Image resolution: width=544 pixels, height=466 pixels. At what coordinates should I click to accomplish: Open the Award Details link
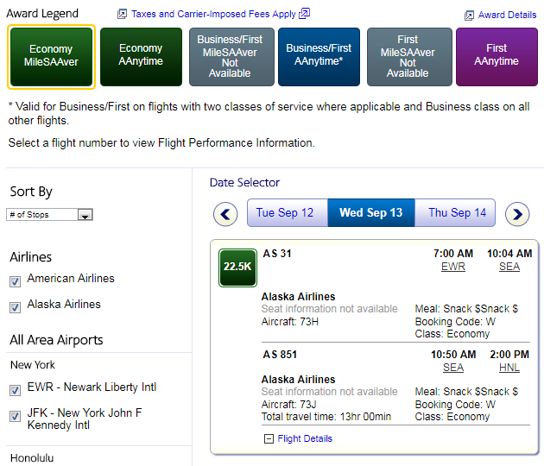pyautogui.click(x=508, y=15)
